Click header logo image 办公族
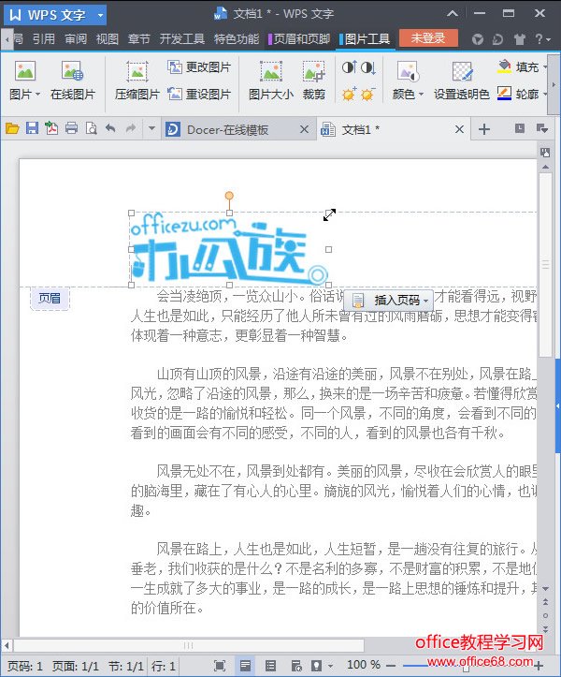Image resolution: width=561 pixels, height=677 pixels. pos(228,249)
